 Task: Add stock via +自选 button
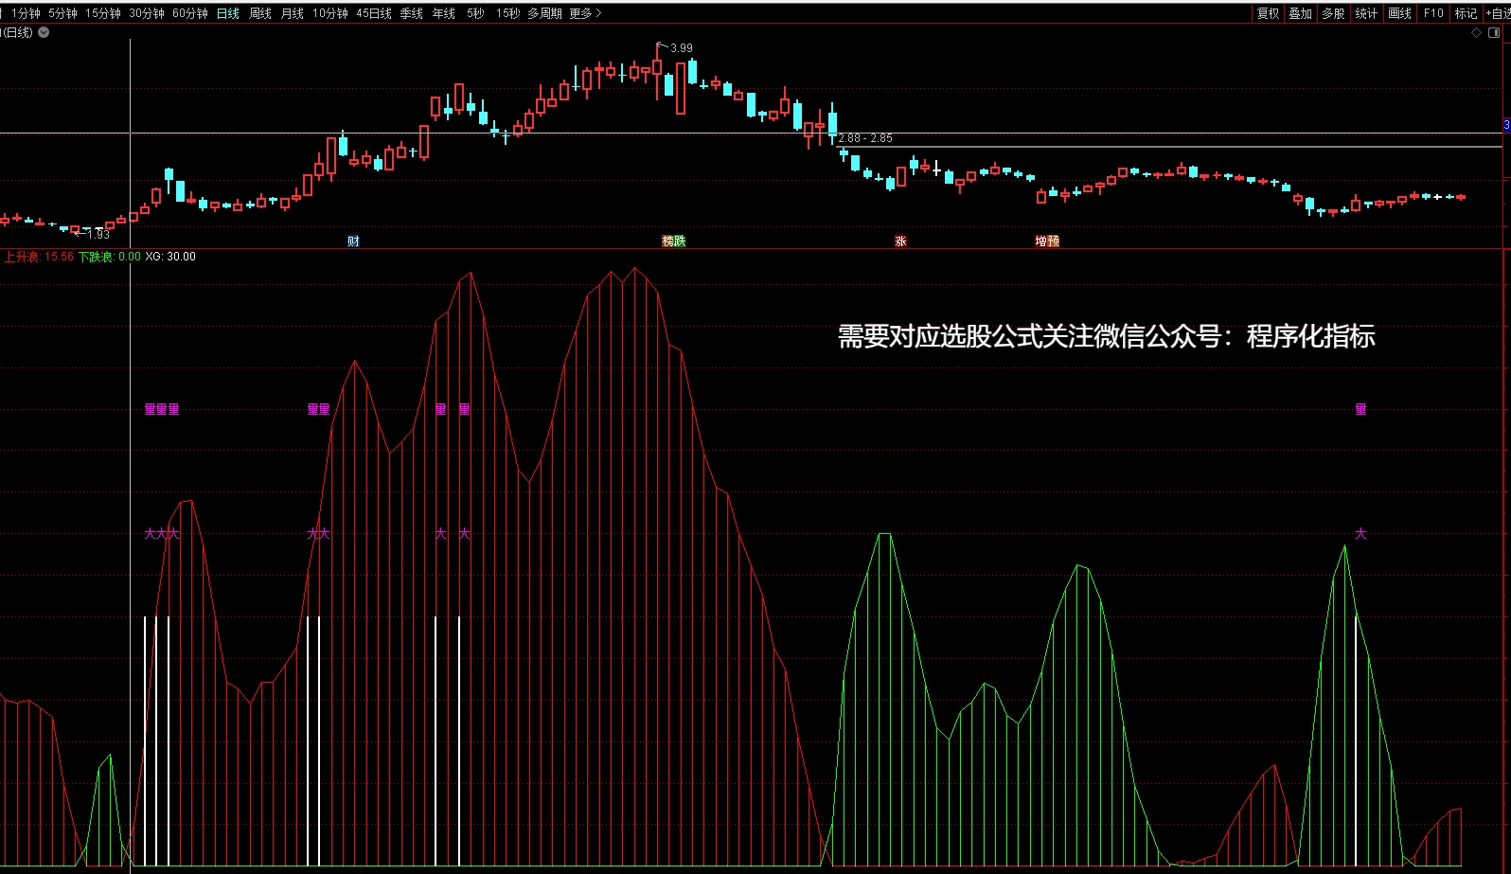click(x=1497, y=13)
